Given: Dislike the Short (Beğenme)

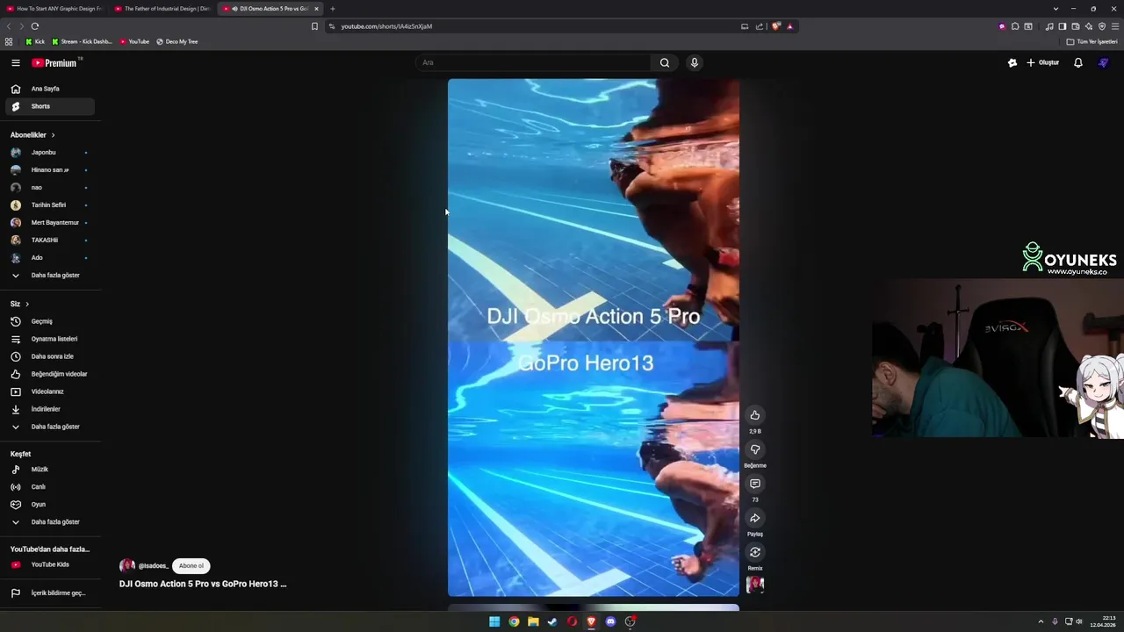Looking at the screenshot, I should pyautogui.click(x=754, y=449).
